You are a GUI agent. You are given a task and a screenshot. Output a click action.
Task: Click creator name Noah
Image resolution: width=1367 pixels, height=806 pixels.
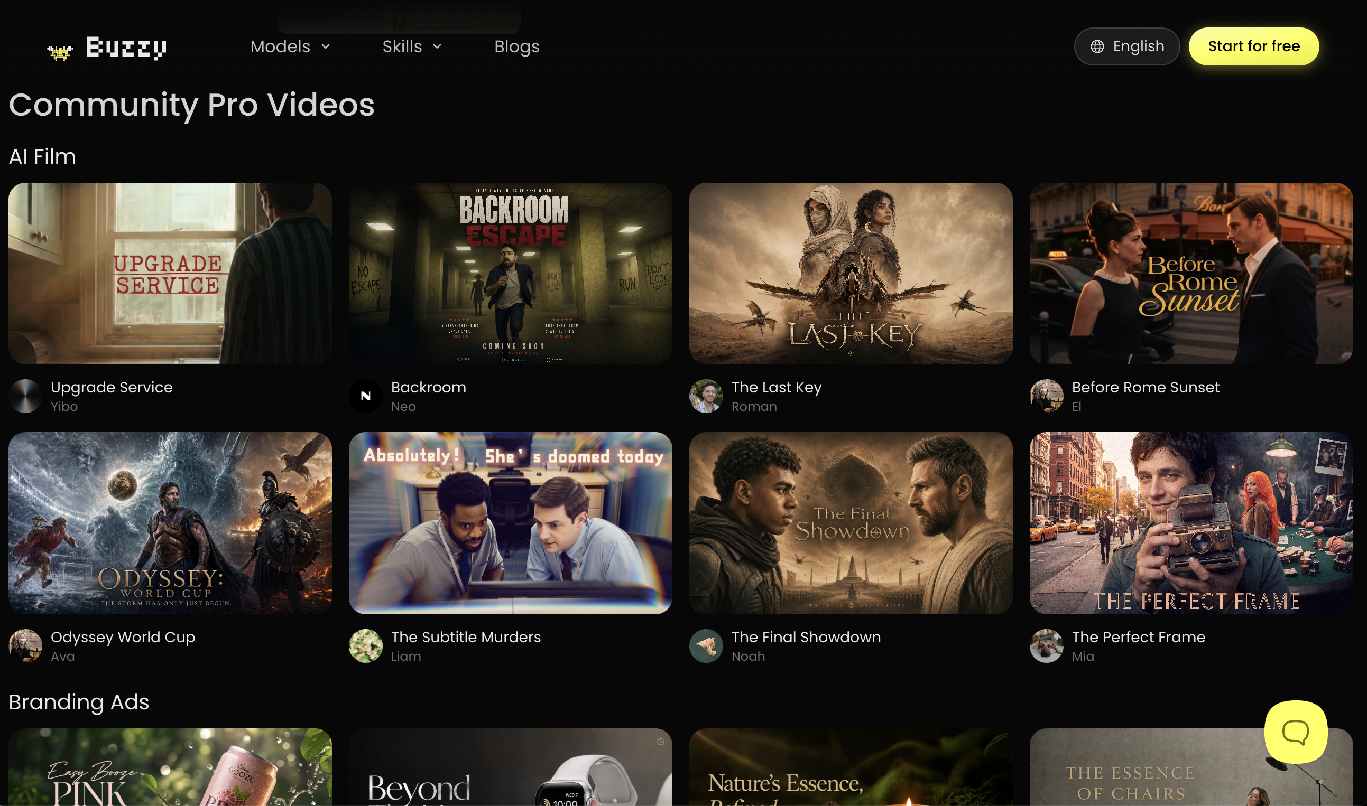pos(748,656)
